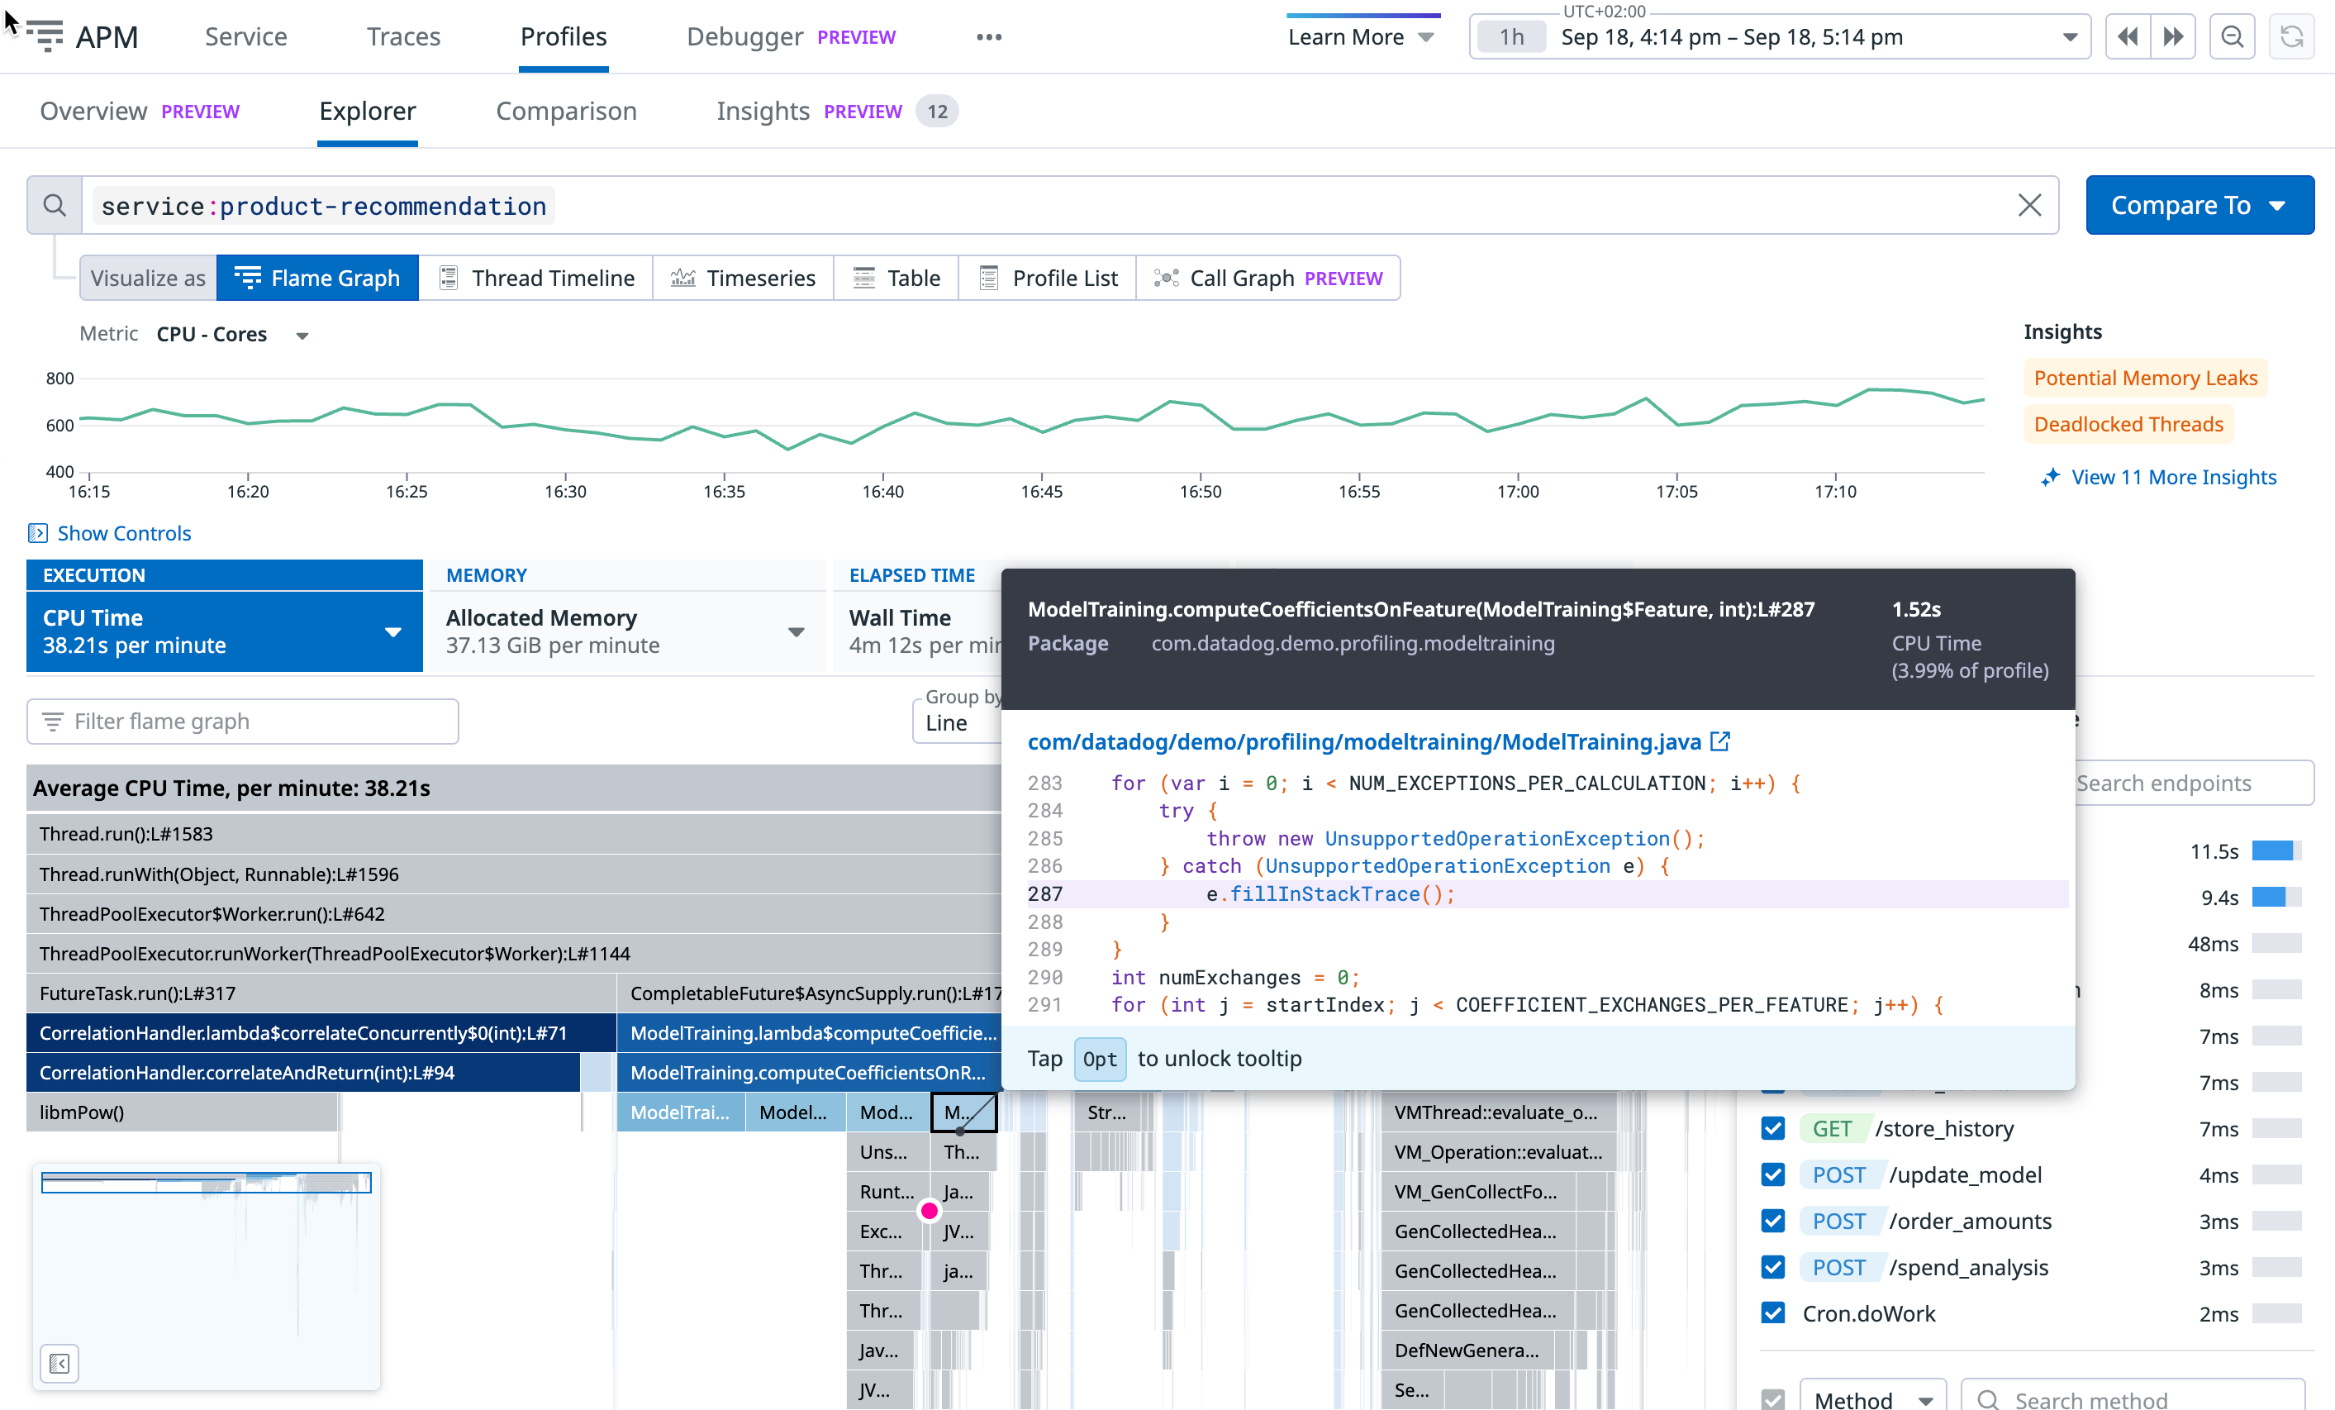Click the zoom out time range icon
The image size is (2335, 1410).
coord(2232,37)
